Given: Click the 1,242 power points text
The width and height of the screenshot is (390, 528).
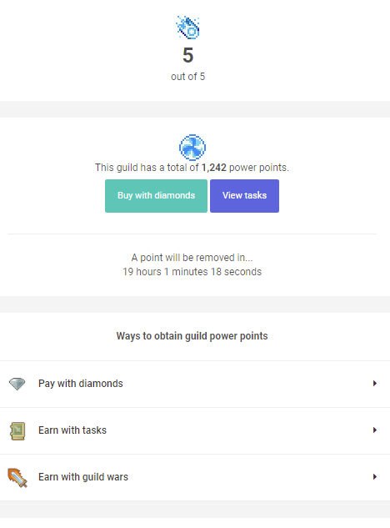Looking at the screenshot, I should click(213, 168).
